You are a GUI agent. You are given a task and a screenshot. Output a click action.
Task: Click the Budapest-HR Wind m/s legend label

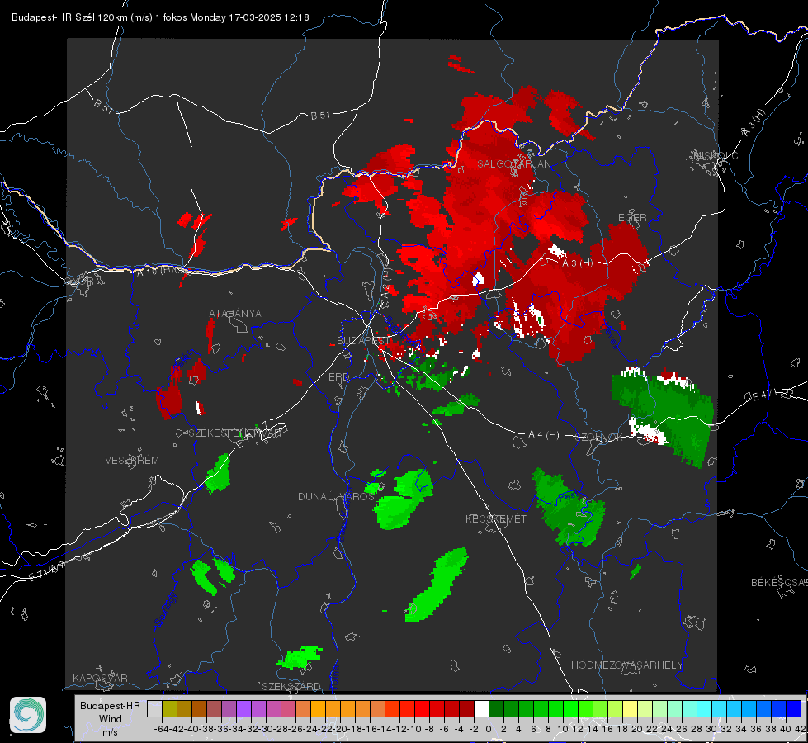[x=111, y=719]
